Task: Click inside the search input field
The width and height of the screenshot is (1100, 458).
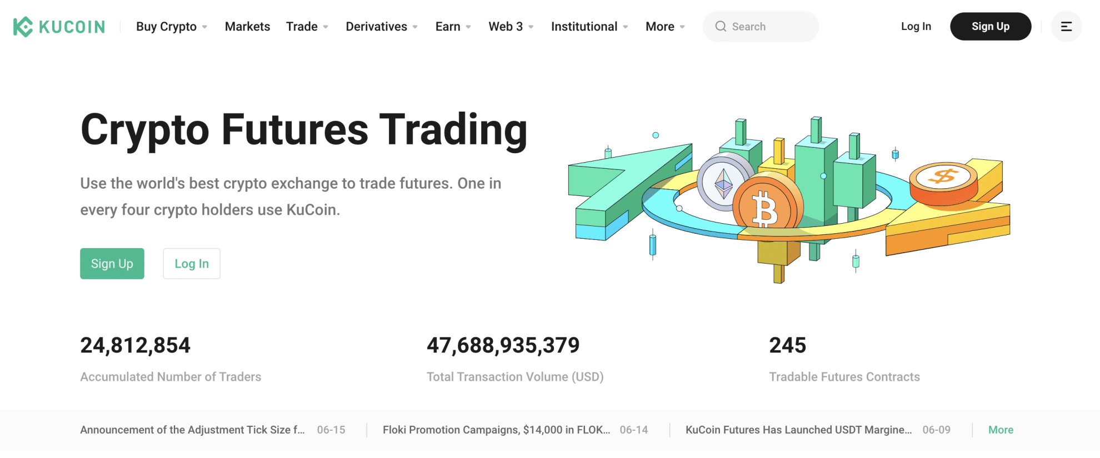Action: [767, 26]
